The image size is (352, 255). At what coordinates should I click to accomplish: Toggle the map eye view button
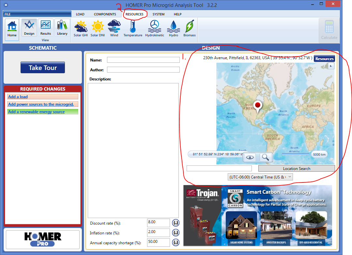click(250, 158)
